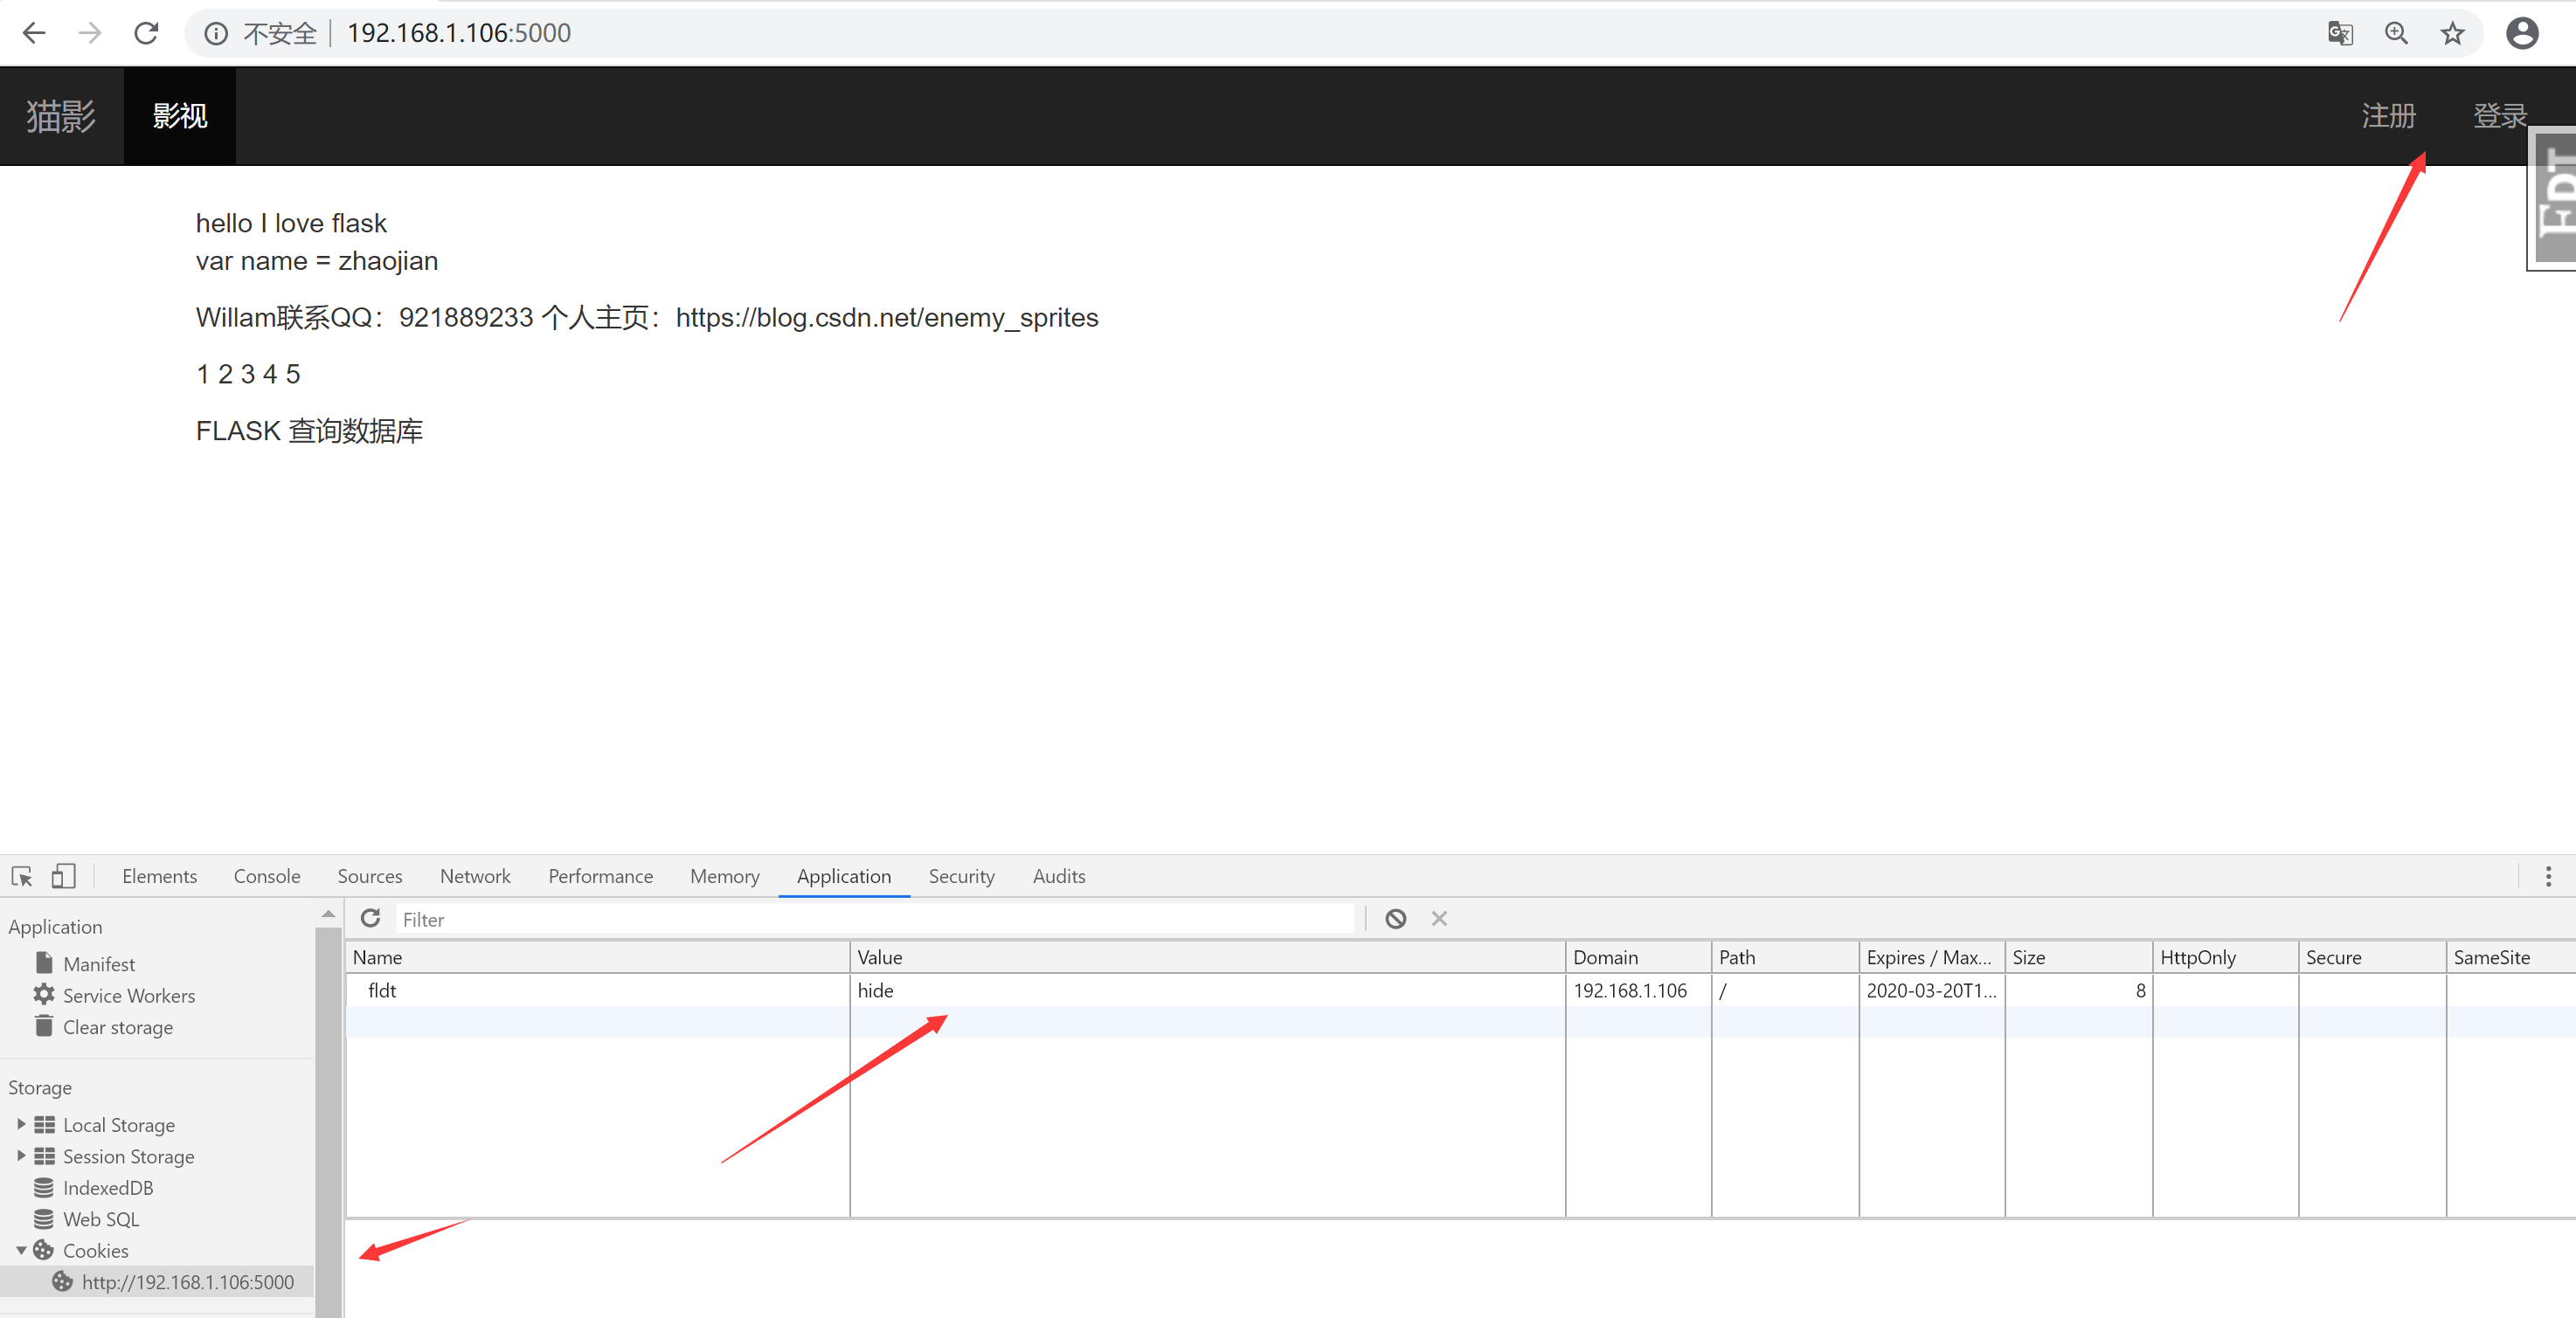Image resolution: width=2576 pixels, height=1318 pixels.
Task: Click in the cookie Filter input field
Action: coord(875,920)
